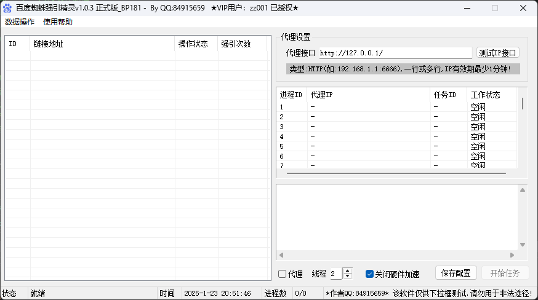Click the 空闲 status of process 4
This screenshot has width=538, height=300.
click(x=478, y=136)
